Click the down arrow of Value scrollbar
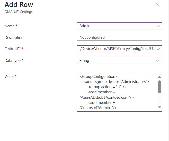 coord(159,107)
